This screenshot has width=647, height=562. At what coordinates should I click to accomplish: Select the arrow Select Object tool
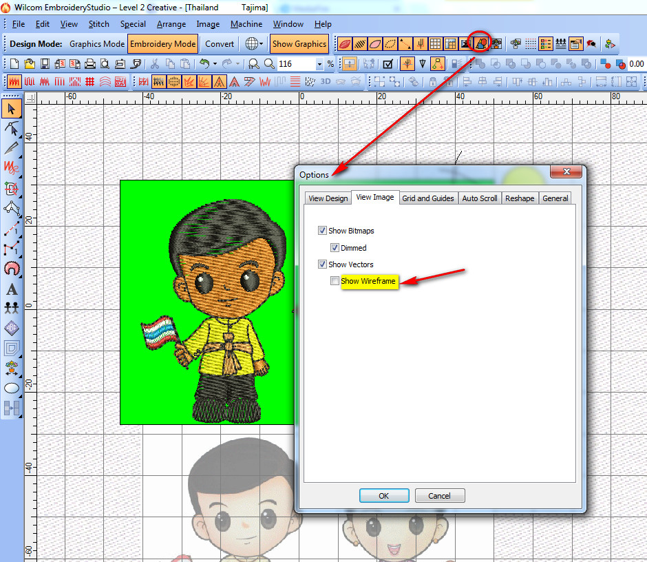coord(12,109)
